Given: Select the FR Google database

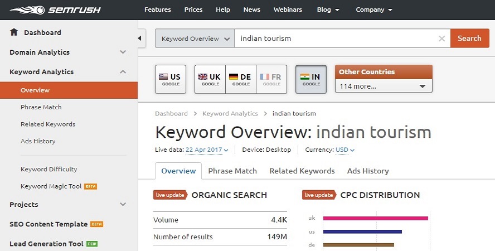Looking at the screenshot, I should [x=271, y=79].
